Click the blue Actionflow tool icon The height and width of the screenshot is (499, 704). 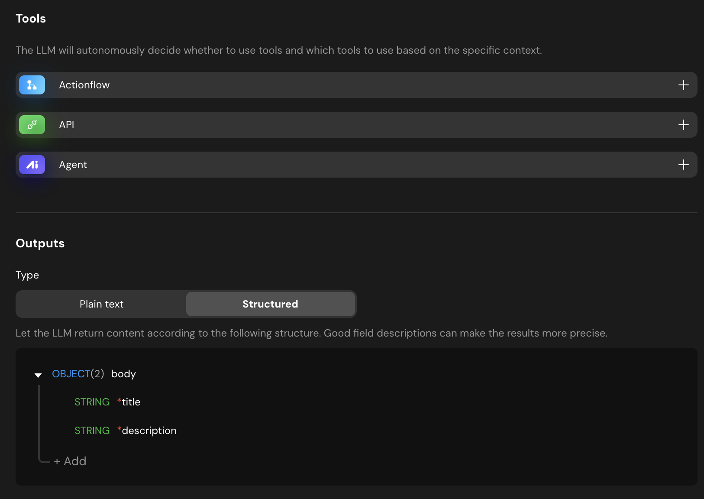coord(32,85)
